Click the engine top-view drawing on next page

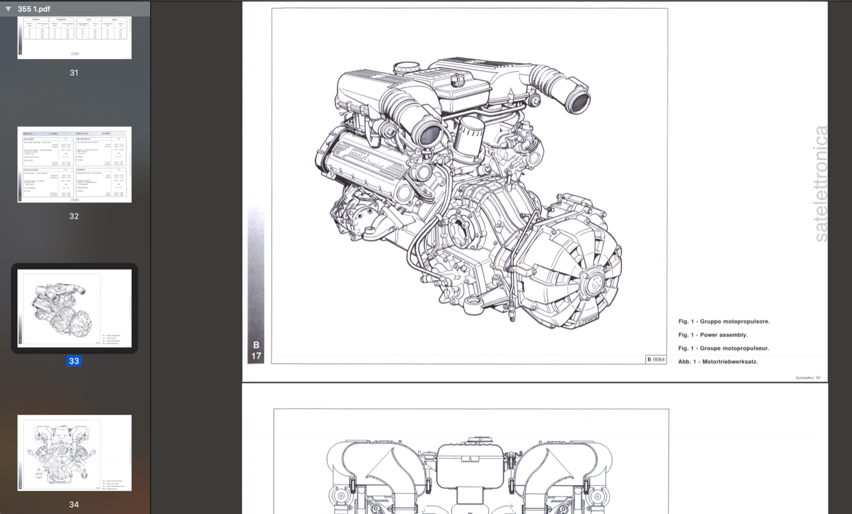[x=470, y=472]
